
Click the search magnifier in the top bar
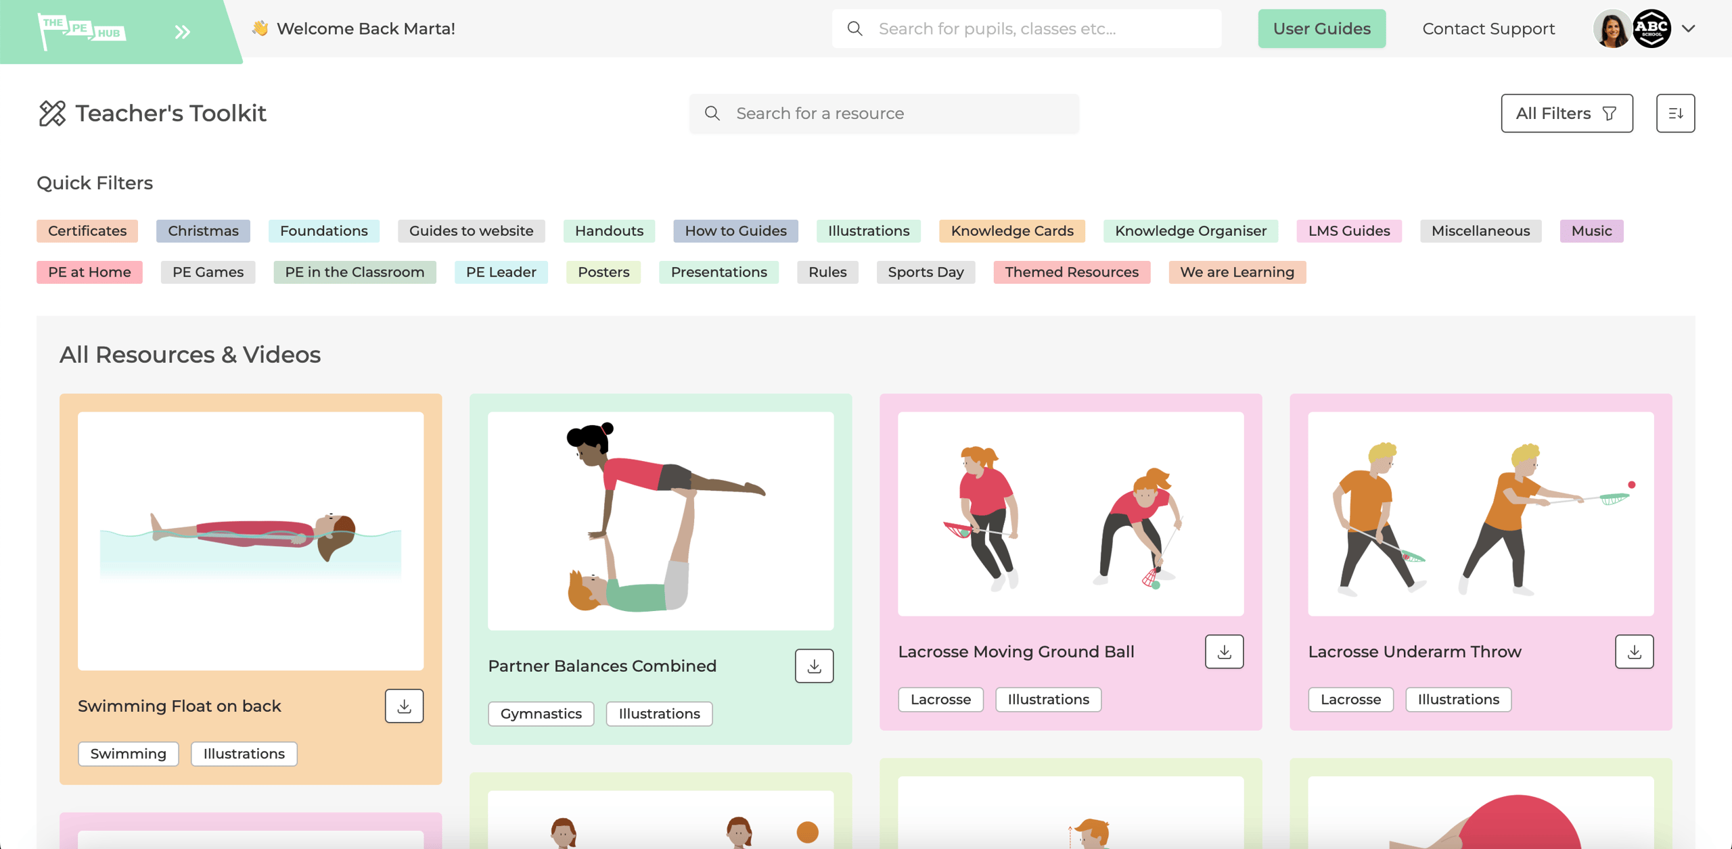(854, 28)
